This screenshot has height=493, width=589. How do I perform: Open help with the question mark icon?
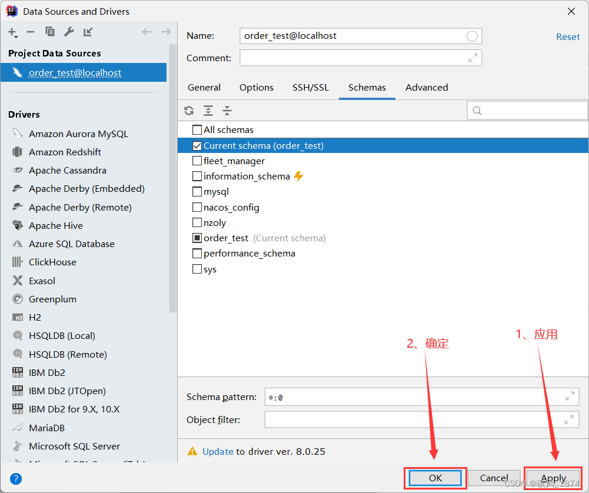coord(16,479)
